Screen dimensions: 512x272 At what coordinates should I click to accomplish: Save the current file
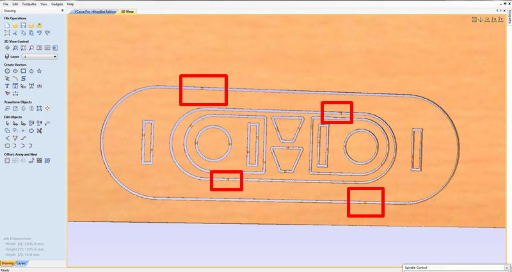[23, 25]
